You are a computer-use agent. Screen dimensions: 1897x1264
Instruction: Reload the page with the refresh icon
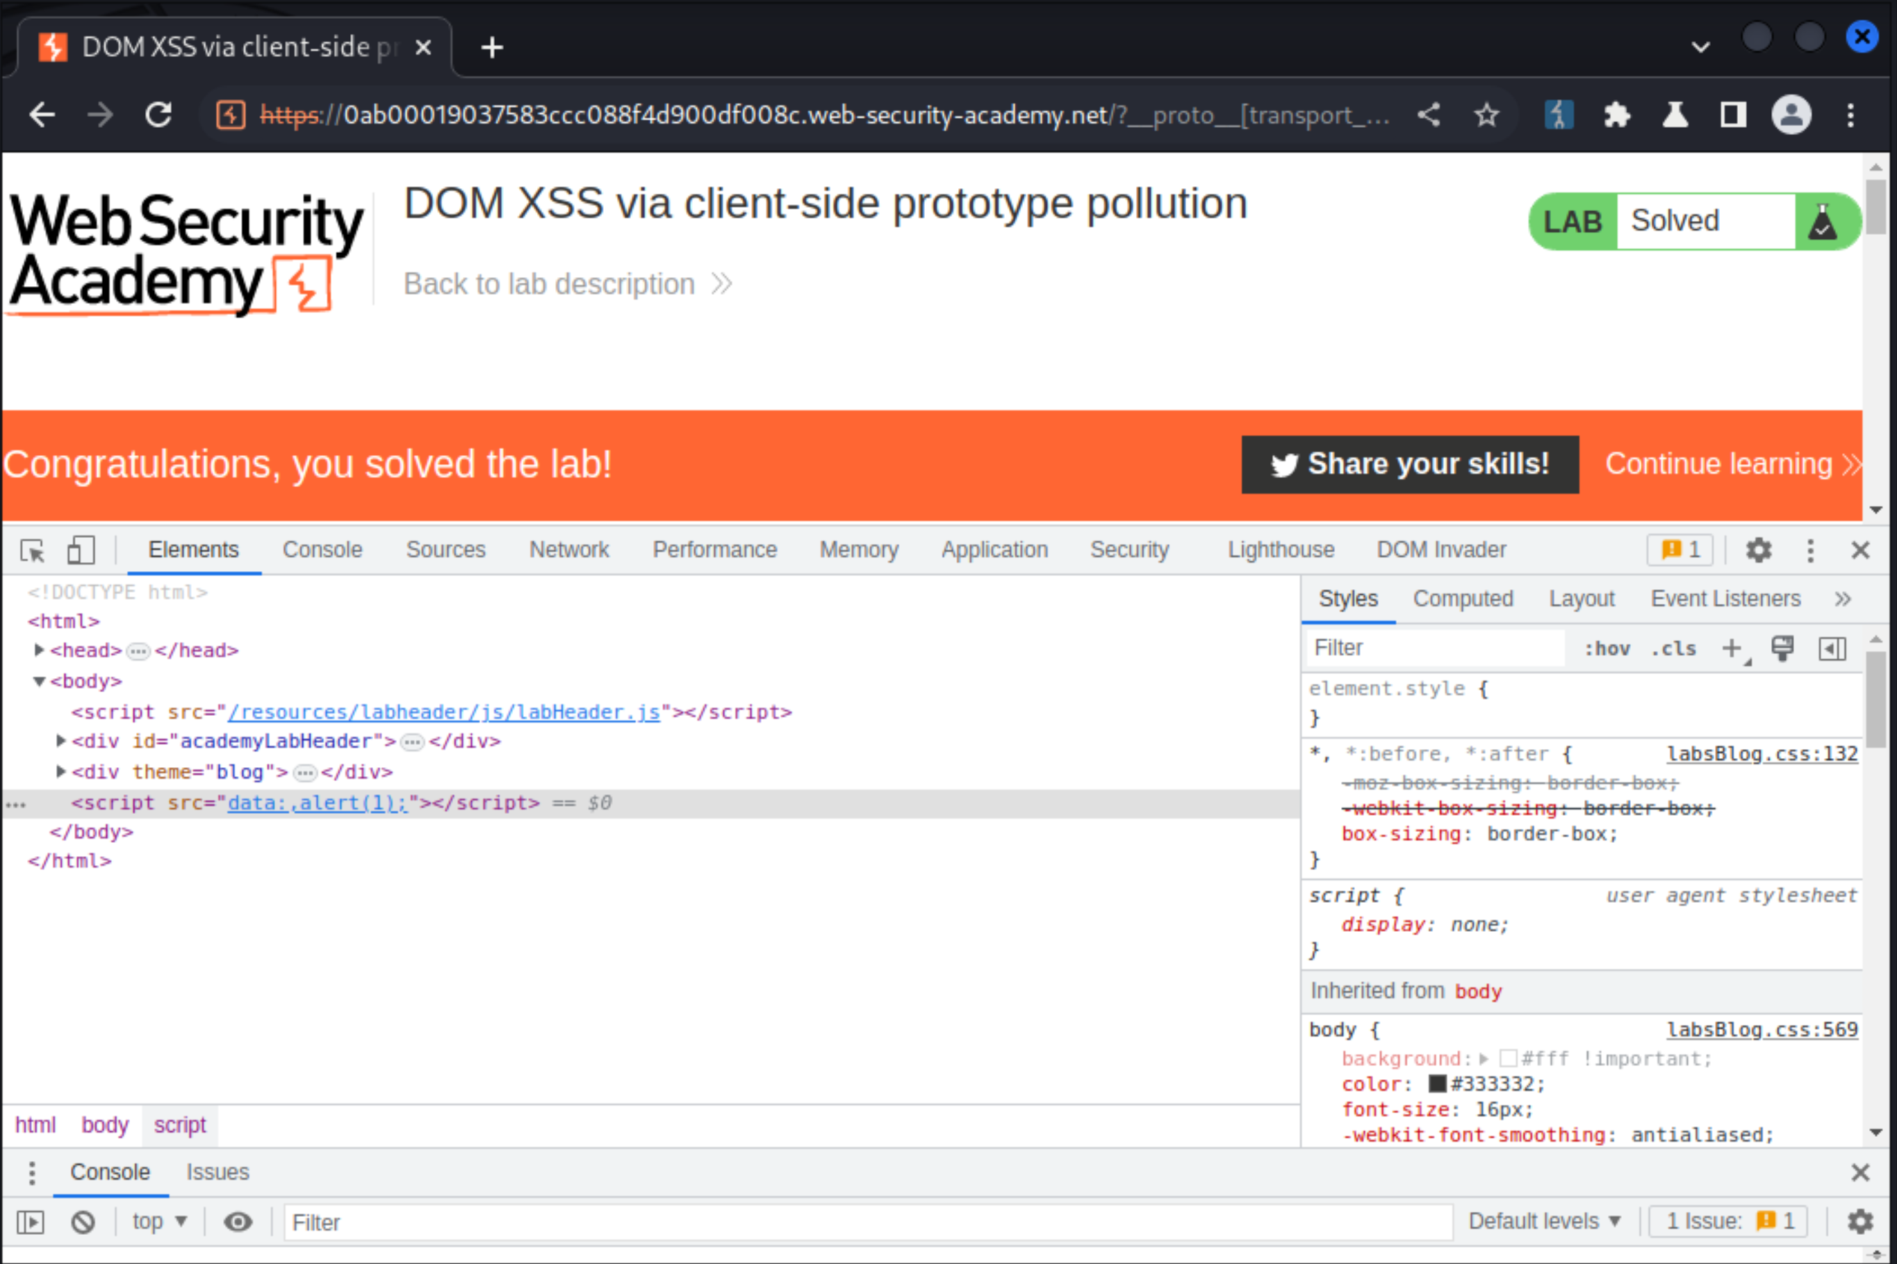(158, 115)
